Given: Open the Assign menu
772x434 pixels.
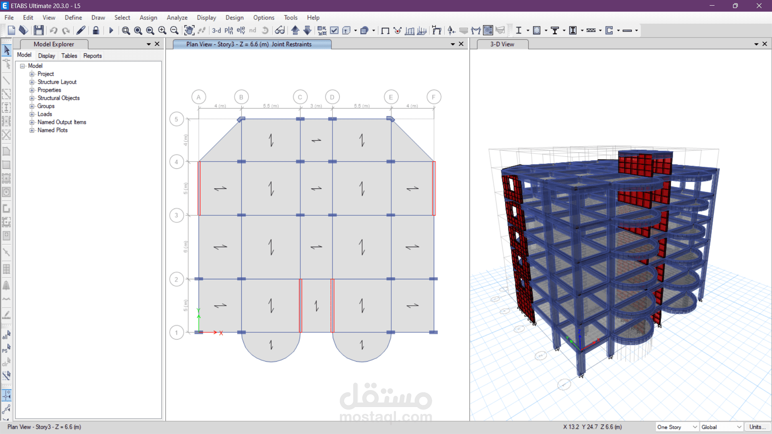Looking at the screenshot, I should (x=148, y=18).
